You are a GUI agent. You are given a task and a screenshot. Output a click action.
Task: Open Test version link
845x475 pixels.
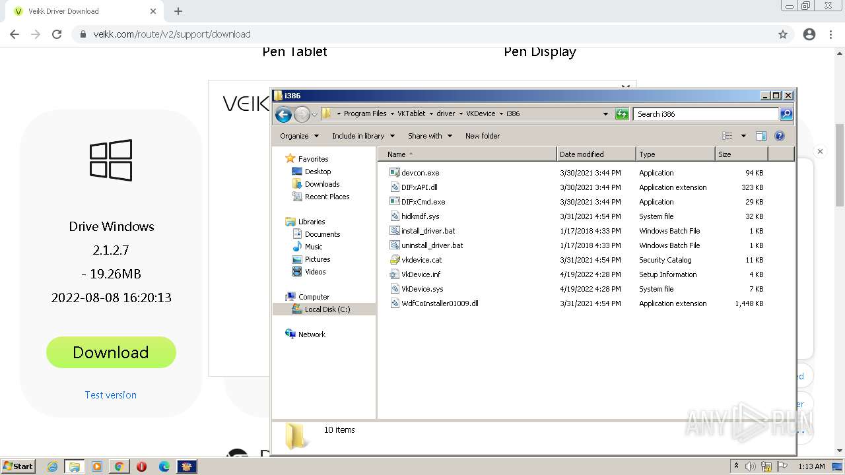(111, 395)
